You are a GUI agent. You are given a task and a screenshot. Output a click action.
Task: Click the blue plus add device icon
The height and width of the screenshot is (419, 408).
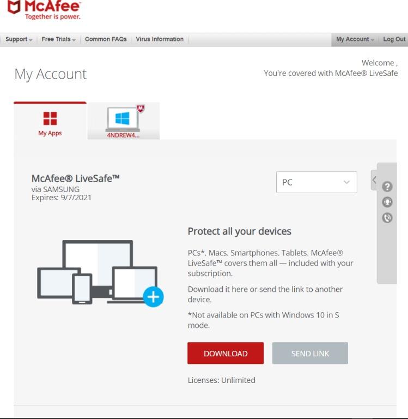153,297
